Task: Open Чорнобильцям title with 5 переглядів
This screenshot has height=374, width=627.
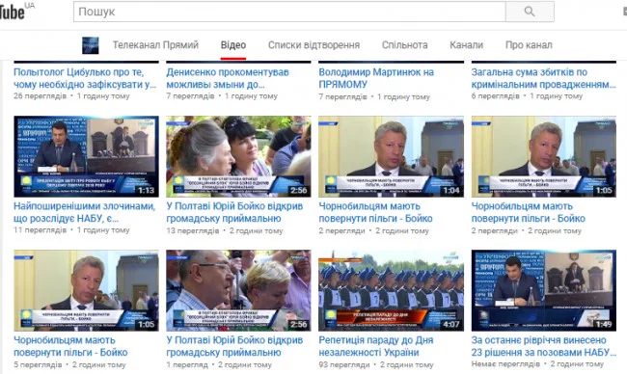Action: (70, 346)
